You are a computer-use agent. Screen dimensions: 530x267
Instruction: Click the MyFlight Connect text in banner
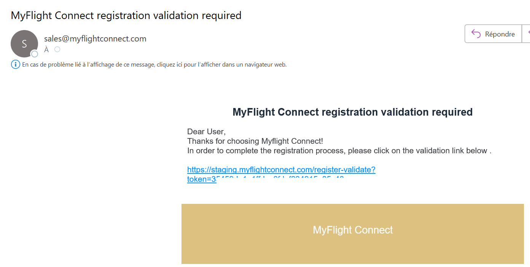point(353,230)
